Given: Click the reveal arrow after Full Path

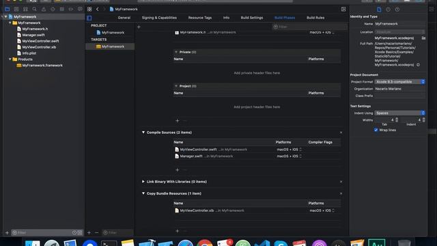Looking at the screenshot, I should (x=418, y=65).
